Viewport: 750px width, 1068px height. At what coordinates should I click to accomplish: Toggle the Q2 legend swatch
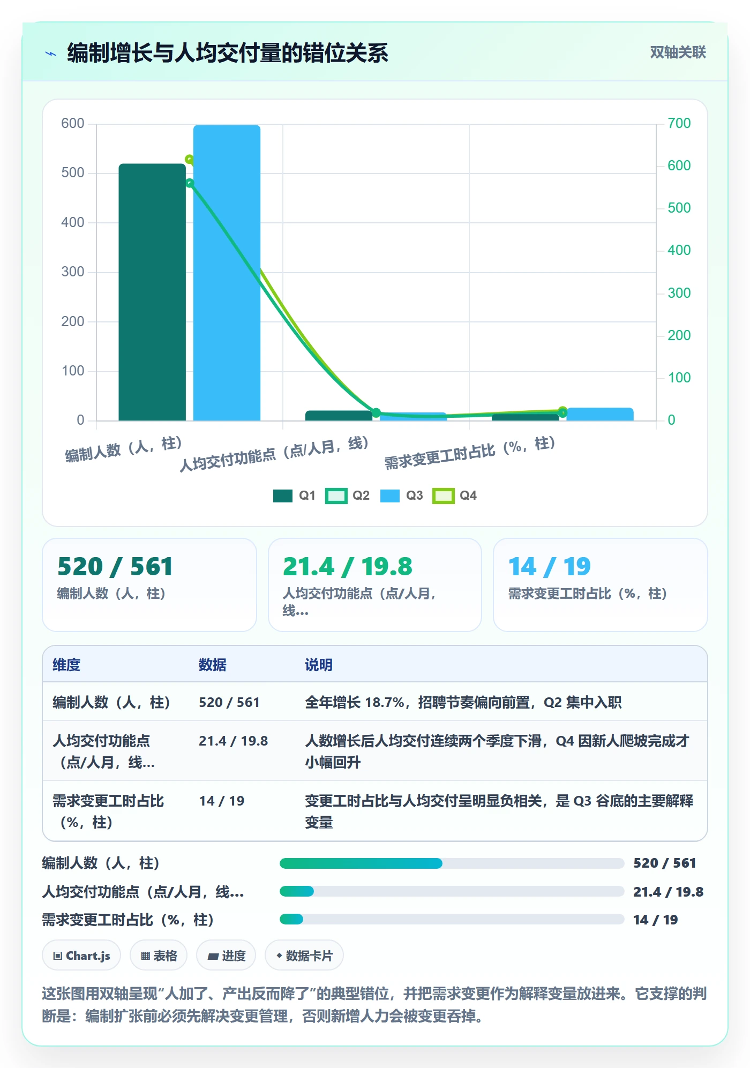click(x=336, y=495)
